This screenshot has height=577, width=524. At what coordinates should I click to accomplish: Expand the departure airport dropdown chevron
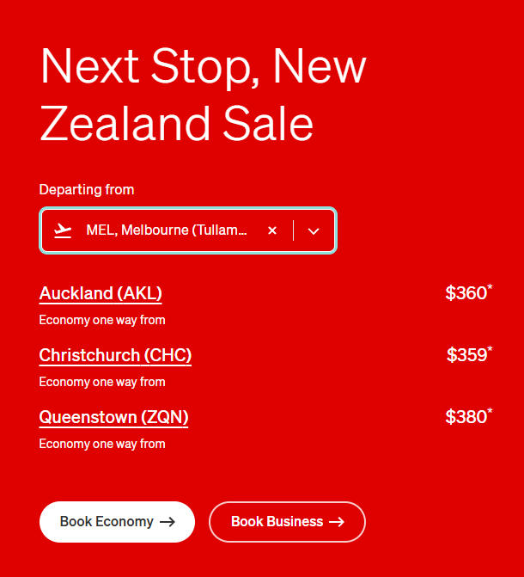pyautogui.click(x=314, y=230)
